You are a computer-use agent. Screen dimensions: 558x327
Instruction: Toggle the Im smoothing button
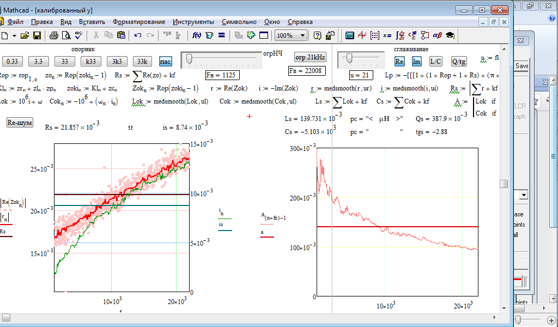(416, 61)
